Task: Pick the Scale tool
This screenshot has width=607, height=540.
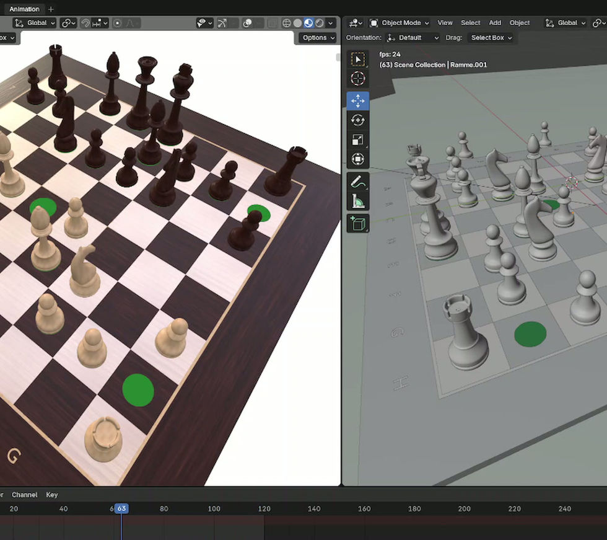Action: (x=357, y=140)
